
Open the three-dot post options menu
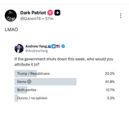pyautogui.click(x=120, y=16)
